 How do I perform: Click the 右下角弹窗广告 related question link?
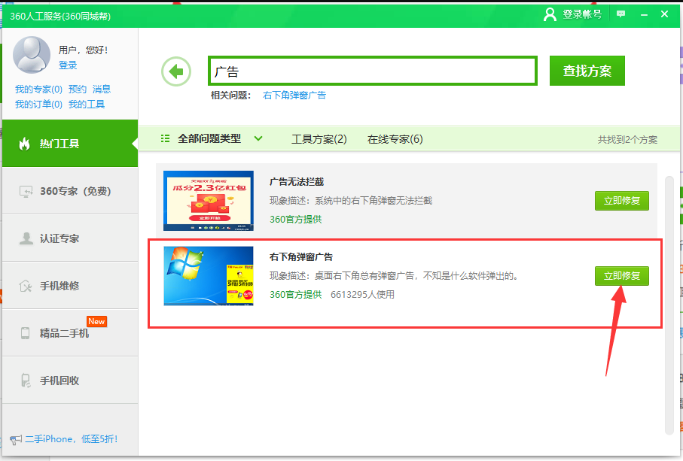point(294,96)
